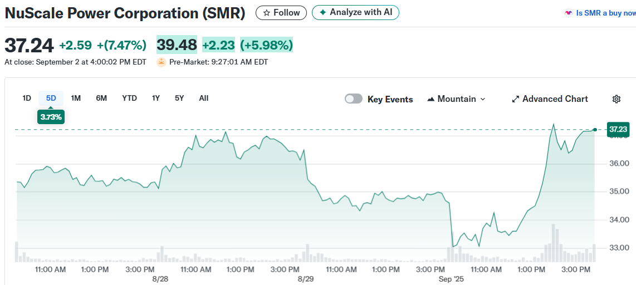Screen dimensions: 636x285
Task: Open chart settings gear icon
Action: [617, 99]
